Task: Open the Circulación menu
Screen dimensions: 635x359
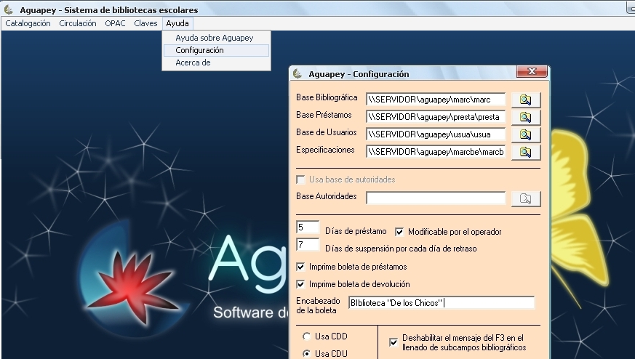Action: pyautogui.click(x=78, y=23)
